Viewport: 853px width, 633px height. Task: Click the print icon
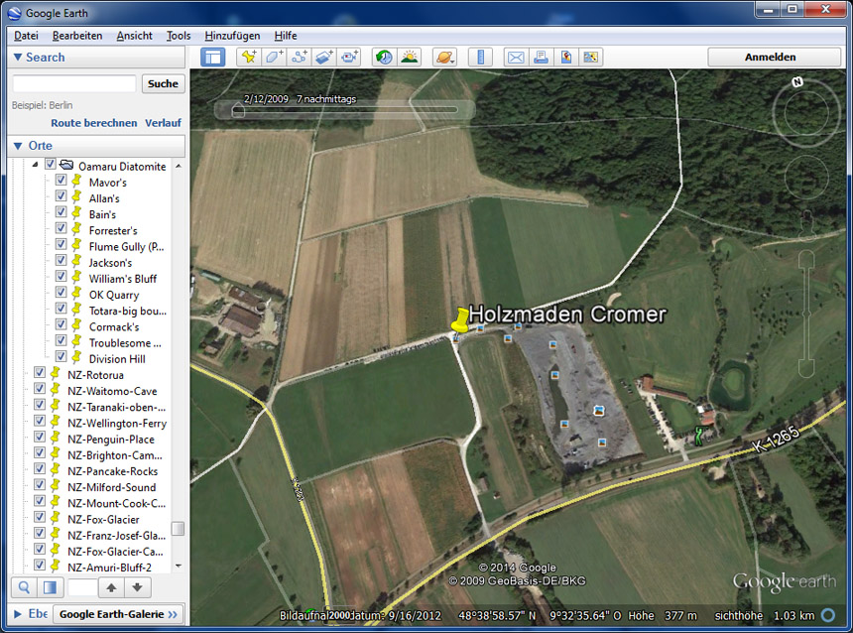coord(541,58)
